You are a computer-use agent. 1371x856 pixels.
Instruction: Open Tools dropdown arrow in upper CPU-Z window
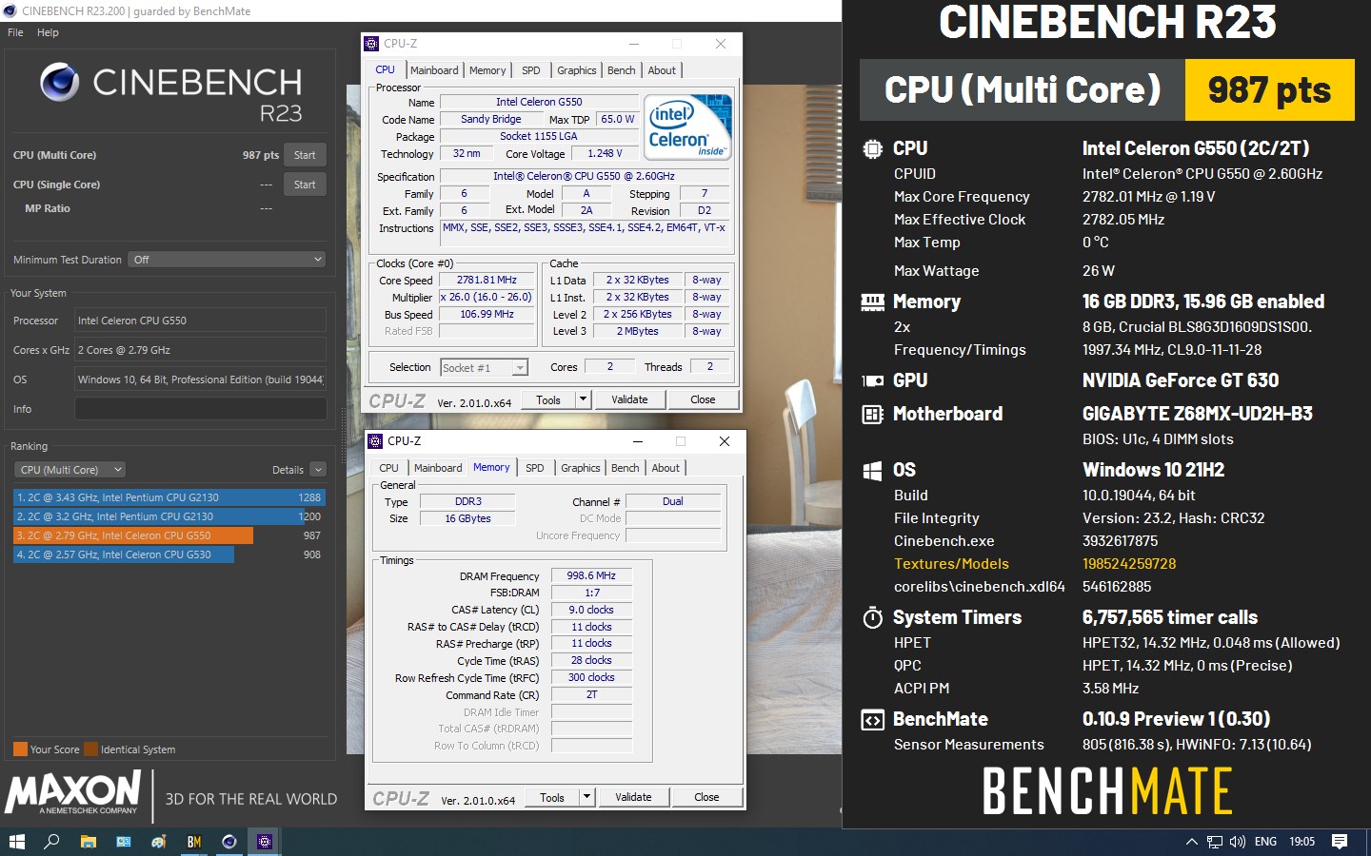click(584, 400)
